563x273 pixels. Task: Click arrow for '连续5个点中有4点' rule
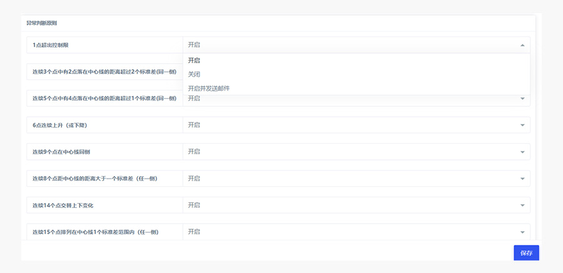[522, 98]
